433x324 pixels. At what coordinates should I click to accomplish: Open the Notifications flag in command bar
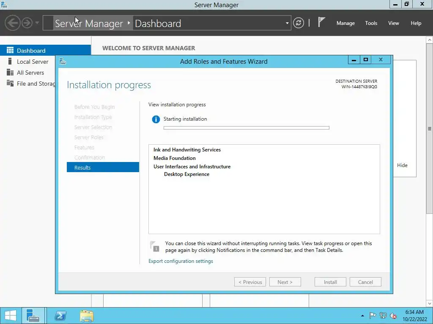tap(321, 22)
